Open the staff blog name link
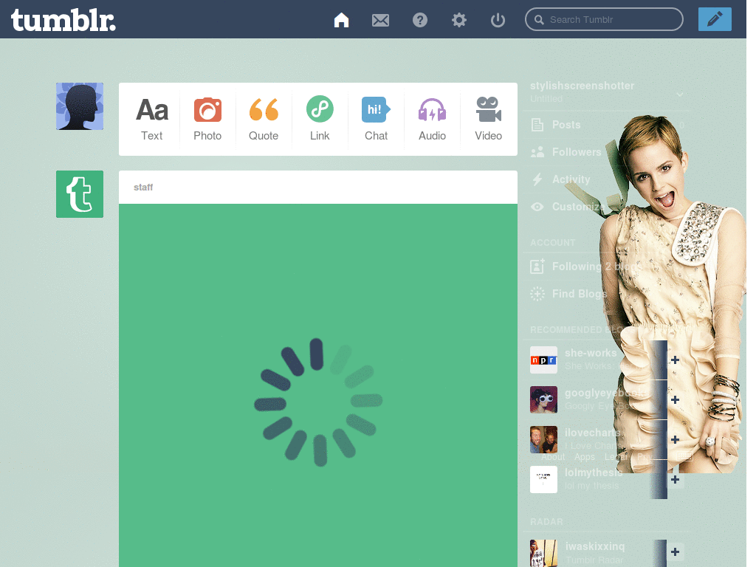This screenshot has width=756, height=567. 143,187
